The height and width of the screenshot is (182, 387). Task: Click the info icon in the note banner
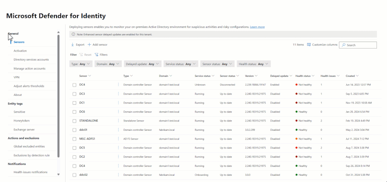point(73,34)
